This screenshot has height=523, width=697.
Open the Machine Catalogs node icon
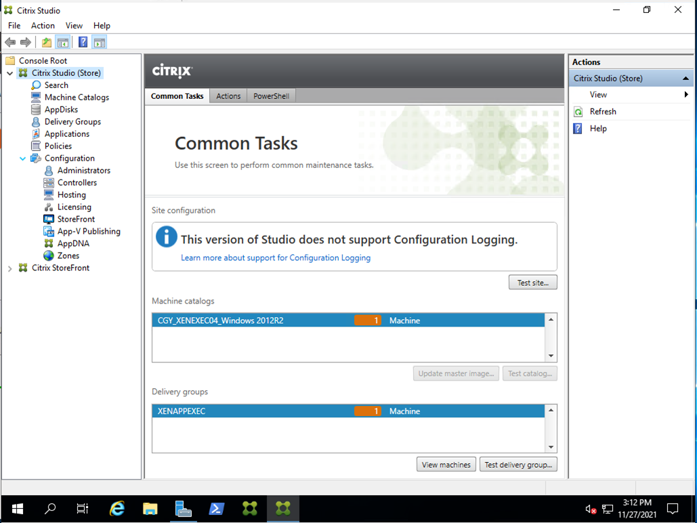[x=36, y=97]
